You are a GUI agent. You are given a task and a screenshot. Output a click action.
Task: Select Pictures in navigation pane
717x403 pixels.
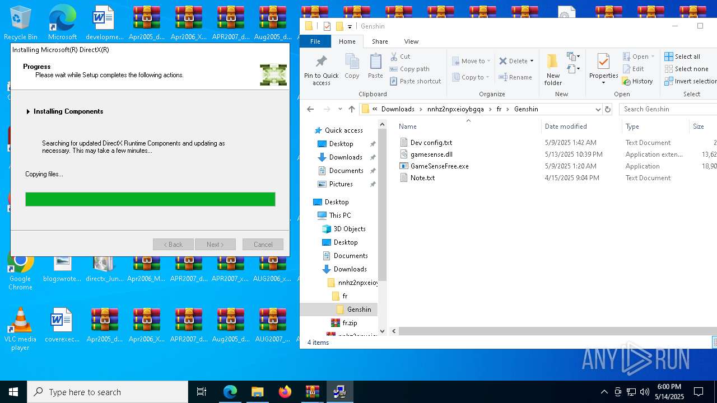(341, 184)
